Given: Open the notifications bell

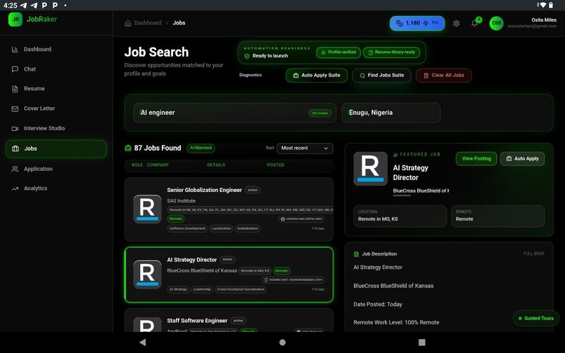Looking at the screenshot, I should click(475, 23).
